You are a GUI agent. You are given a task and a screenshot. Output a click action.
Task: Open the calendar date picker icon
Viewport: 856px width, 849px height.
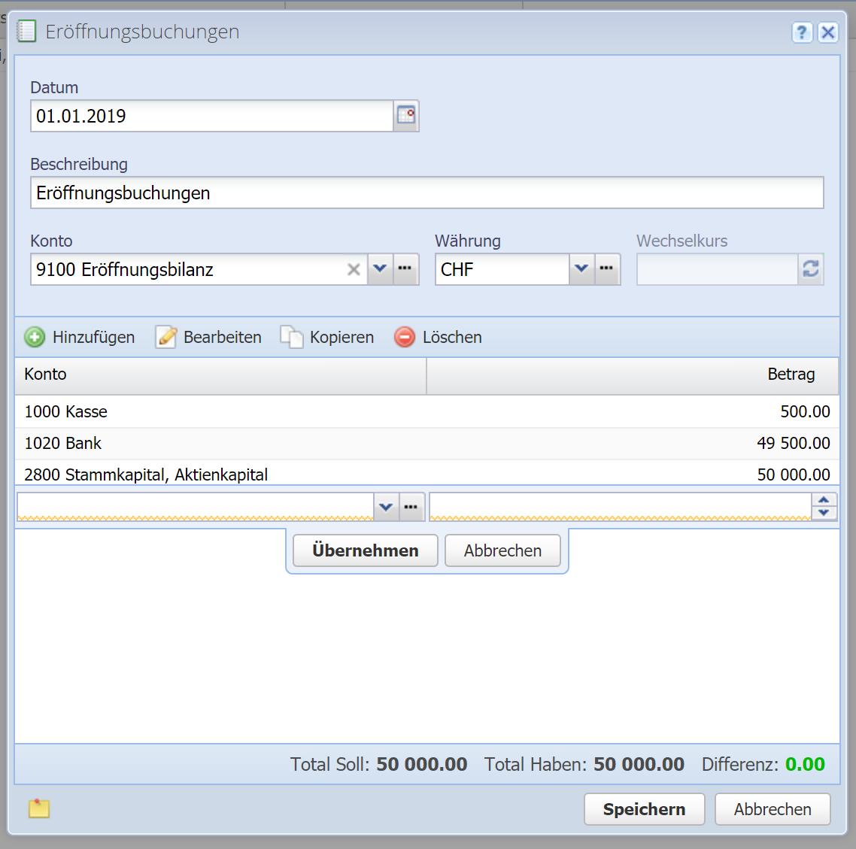coord(406,116)
